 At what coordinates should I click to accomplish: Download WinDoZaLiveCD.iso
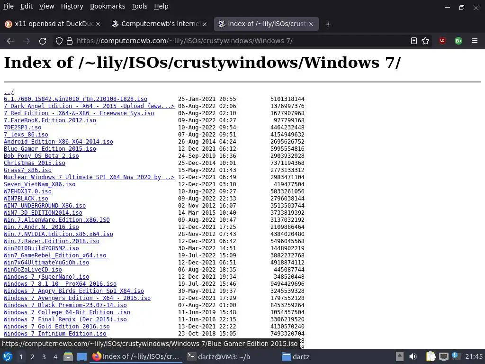[x=33, y=270]
